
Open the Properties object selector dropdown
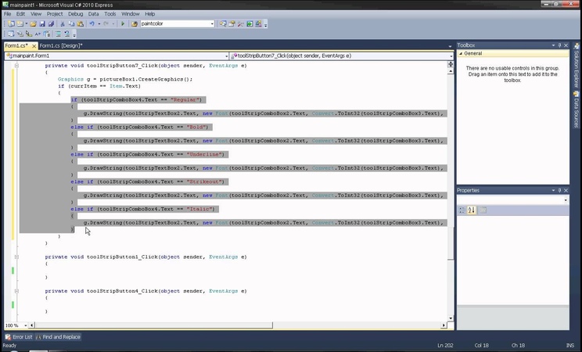click(x=566, y=200)
